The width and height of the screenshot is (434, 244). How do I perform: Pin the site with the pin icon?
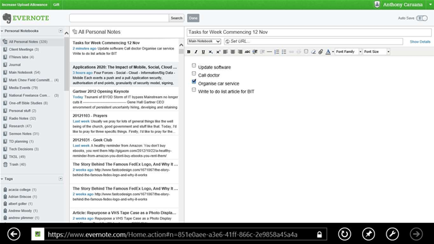[x=368, y=234]
